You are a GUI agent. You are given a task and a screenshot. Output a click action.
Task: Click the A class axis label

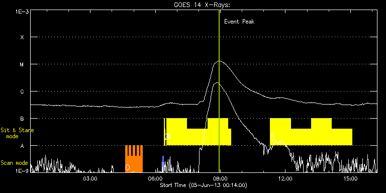point(22,146)
